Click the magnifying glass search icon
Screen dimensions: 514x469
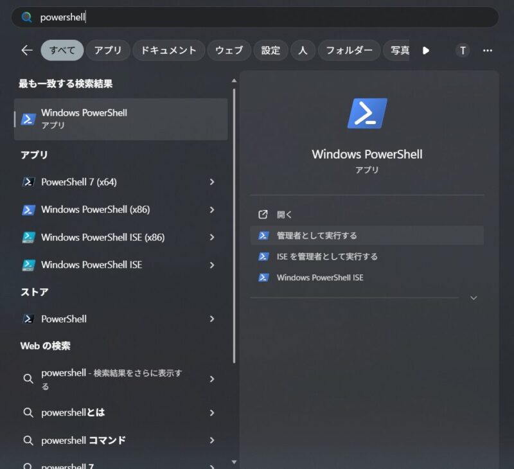tap(25, 17)
